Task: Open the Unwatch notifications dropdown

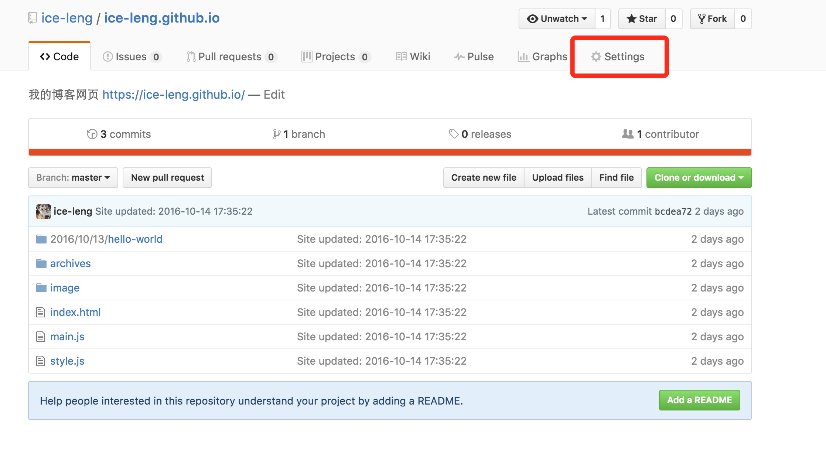Action: [x=557, y=19]
